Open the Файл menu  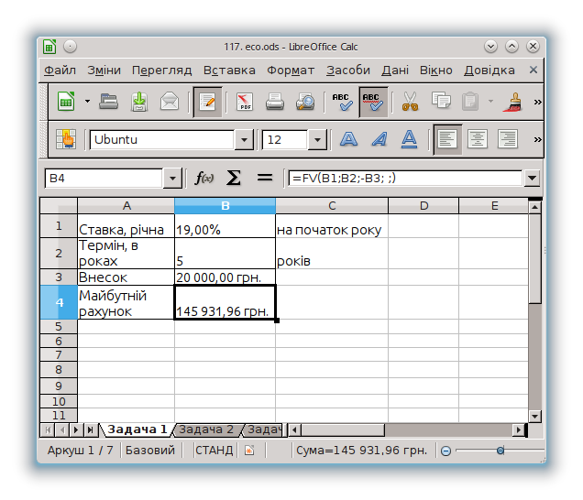(60, 71)
